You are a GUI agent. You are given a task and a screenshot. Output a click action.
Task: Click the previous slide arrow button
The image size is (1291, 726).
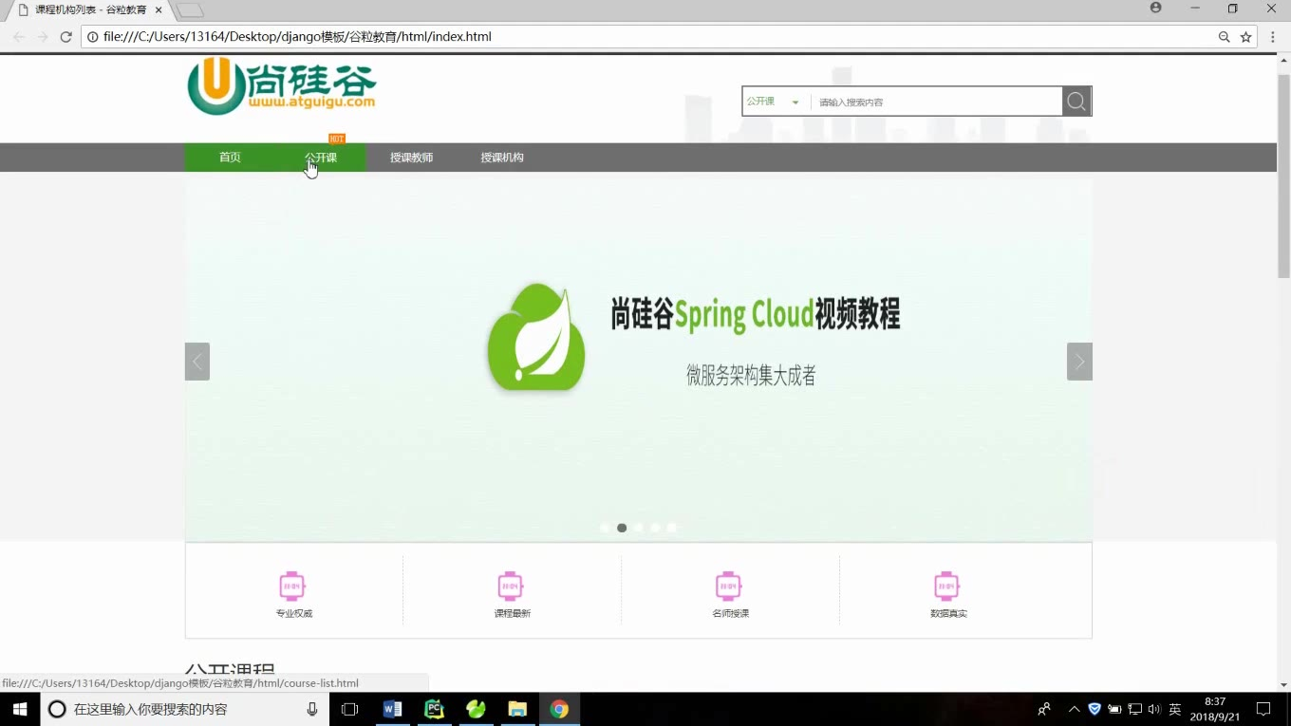coord(197,362)
